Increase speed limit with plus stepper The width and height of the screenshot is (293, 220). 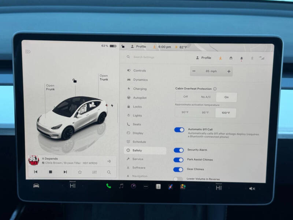click(229, 71)
